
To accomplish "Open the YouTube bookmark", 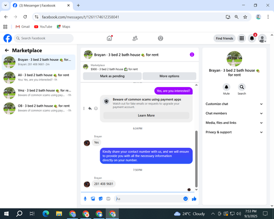I will (43, 27).
